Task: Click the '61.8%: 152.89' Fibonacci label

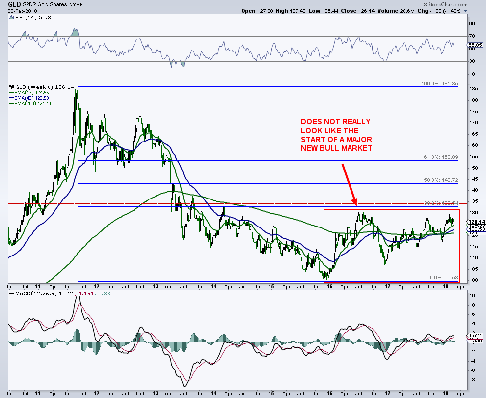Action: pyautogui.click(x=441, y=157)
